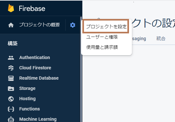175x122 pixels.
Task: Click the home icon beside プロジェクトの概要
Action: (11, 25)
